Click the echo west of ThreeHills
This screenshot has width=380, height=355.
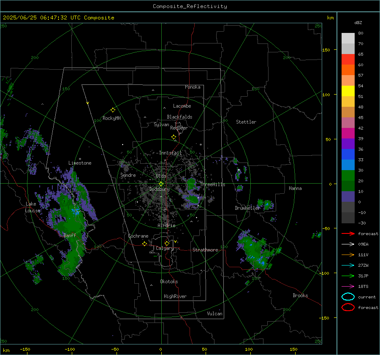[x=191, y=184]
